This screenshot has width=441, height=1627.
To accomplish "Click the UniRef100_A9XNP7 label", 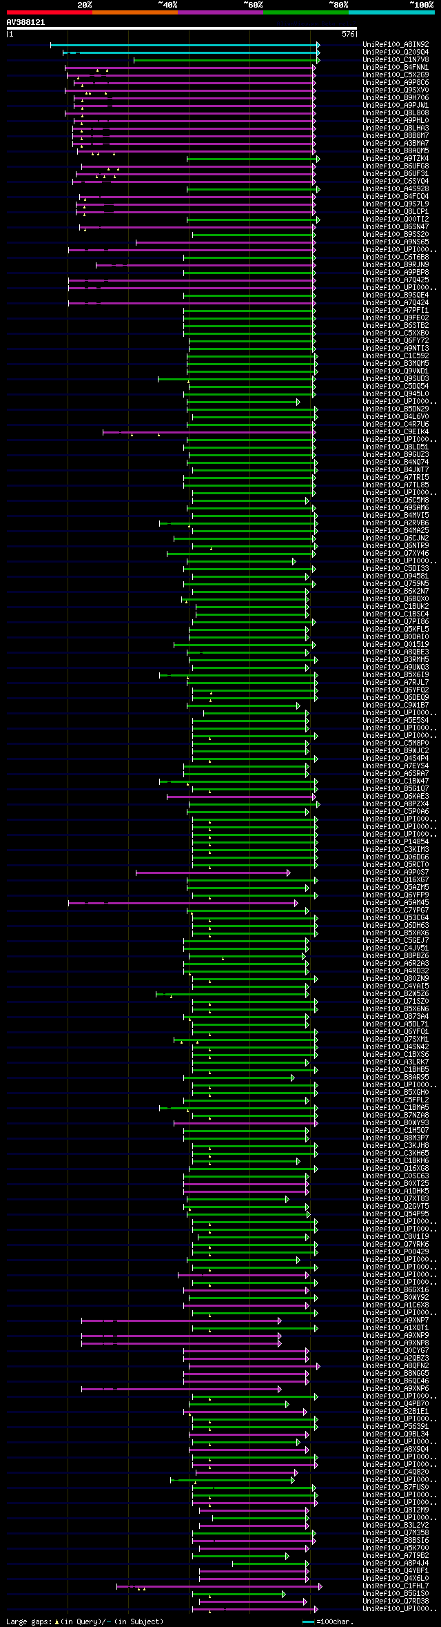I will 396,1321.
